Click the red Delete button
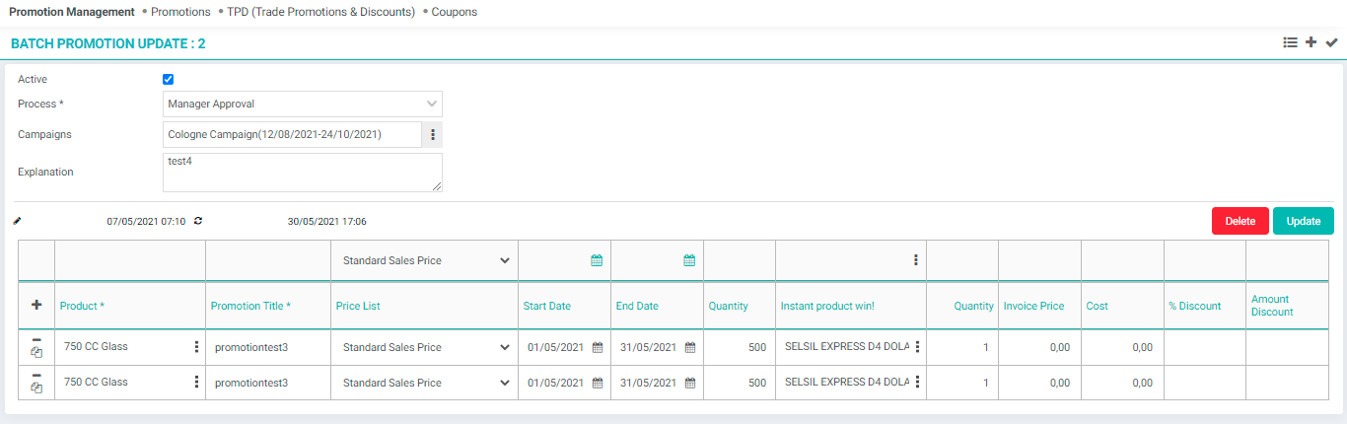The height and width of the screenshot is (424, 1347). tap(1241, 221)
